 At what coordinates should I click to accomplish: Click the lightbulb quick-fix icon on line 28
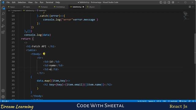(x=44, y=54)
